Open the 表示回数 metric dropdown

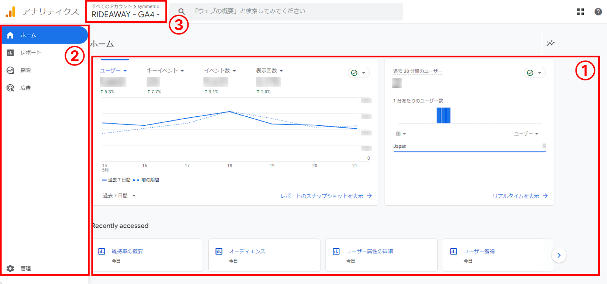tap(269, 70)
